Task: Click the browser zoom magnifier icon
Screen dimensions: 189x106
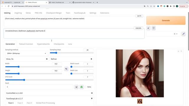Action: click(x=148, y=6)
